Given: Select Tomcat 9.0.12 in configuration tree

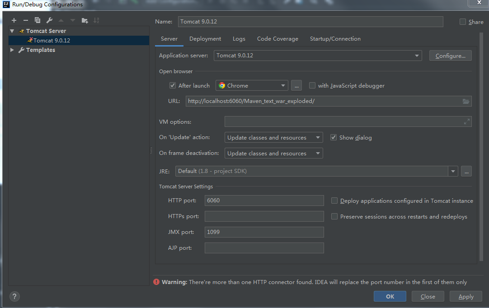Looking at the screenshot, I should [x=79, y=41].
